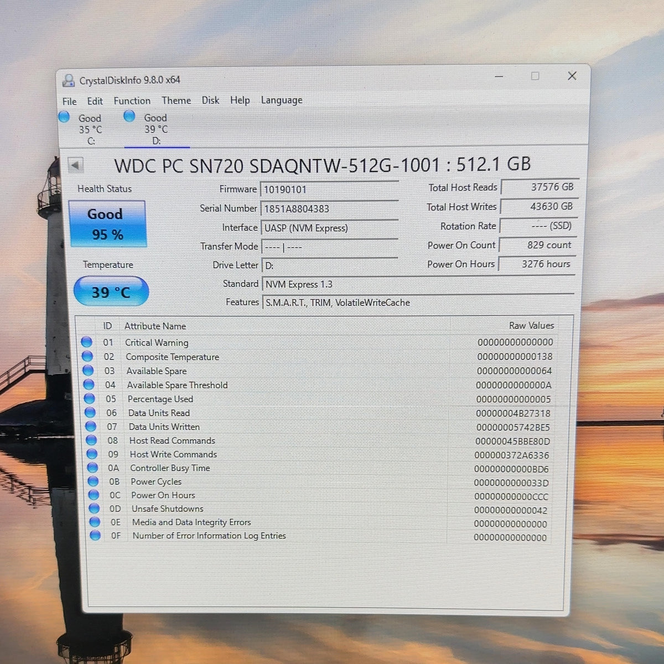Click the Rotation Rate value ---- (SSD)
This screenshot has width=664, height=664.
click(537, 226)
